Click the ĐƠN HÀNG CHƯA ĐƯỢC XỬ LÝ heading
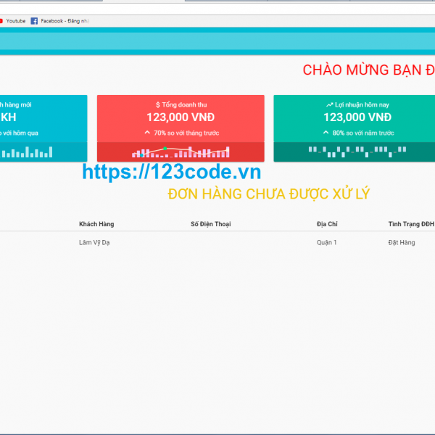The width and height of the screenshot is (435, 435). (x=269, y=194)
